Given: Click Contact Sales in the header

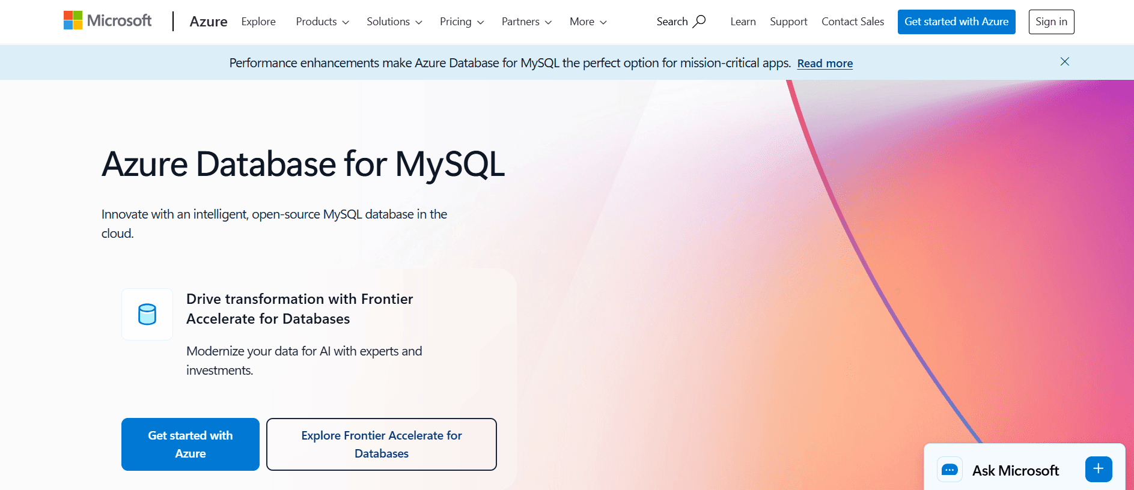Looking at the screenshot, I should click(853, 22).
